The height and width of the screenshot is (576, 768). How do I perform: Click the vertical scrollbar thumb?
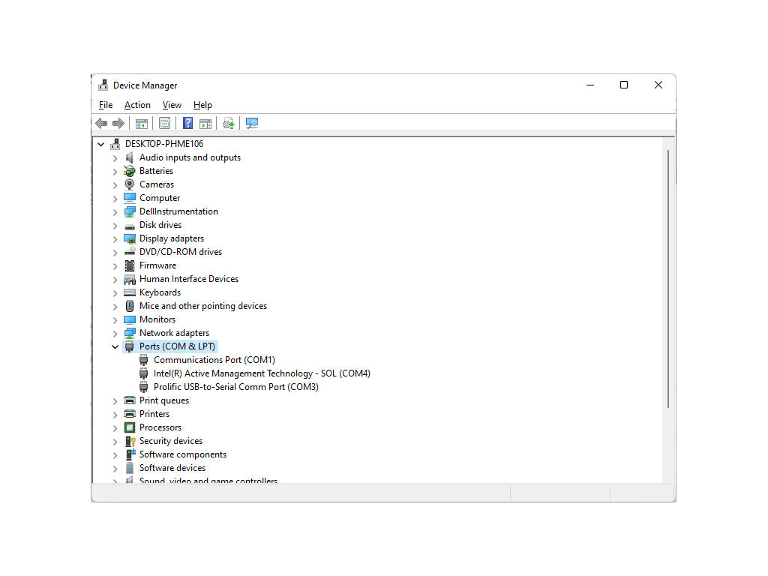pyautogui.click(x=668, y=279)
